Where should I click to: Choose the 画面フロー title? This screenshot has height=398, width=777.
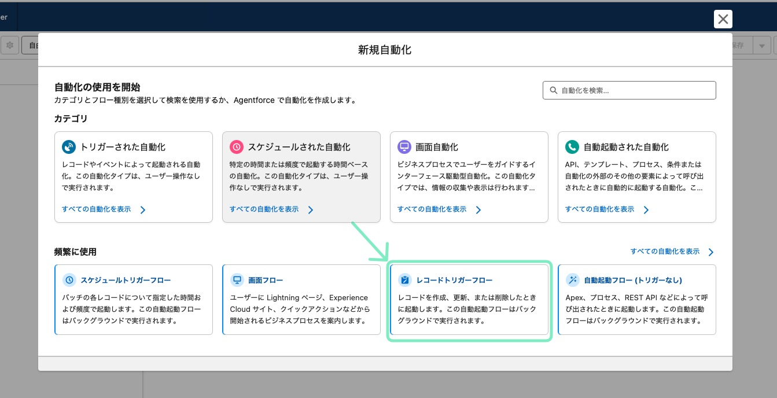coord(266,280)
